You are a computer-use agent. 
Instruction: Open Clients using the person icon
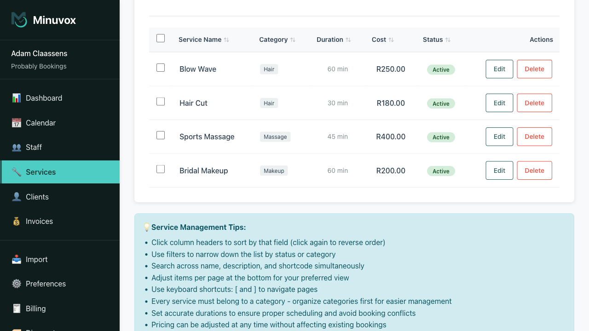tap(17, 197)
